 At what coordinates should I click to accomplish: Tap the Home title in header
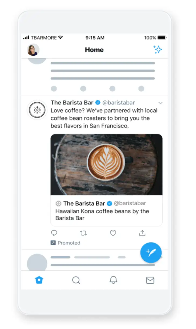[94, 50]
